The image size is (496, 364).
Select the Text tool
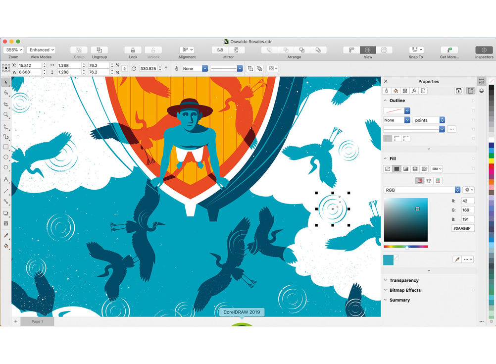pyautogui.click(x=6, y=179)
